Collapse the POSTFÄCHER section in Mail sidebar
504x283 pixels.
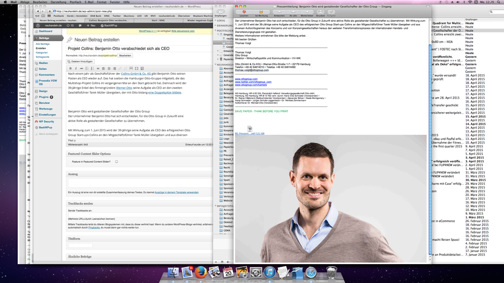click(216, 31)
